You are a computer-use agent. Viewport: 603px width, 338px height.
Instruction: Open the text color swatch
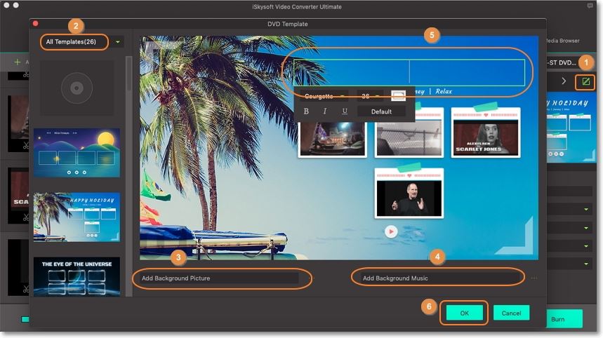[x=398, y=96]
